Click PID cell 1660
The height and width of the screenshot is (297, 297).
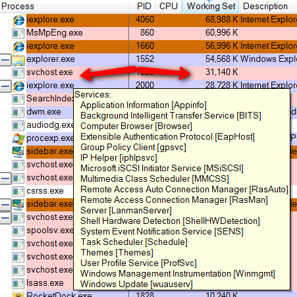(x=145, y=46)
